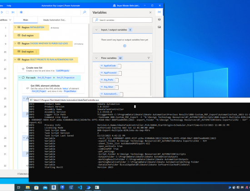Open the Subflows dropdown
Viewport: 250px width, 191px height.
pos(6,20)
